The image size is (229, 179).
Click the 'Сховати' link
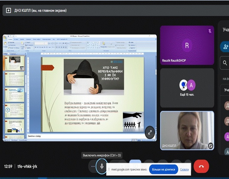184,170
